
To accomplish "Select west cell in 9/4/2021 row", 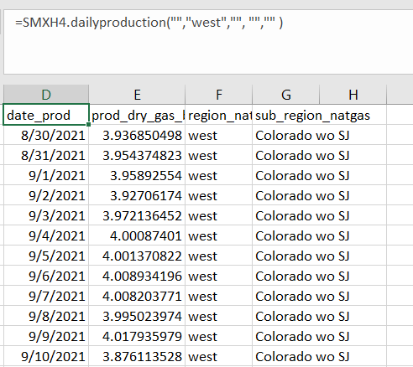I will (x=218, y=235).
